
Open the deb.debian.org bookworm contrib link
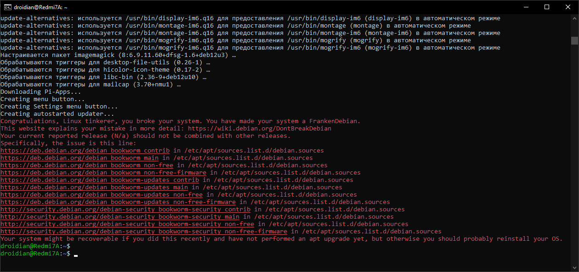85,151
